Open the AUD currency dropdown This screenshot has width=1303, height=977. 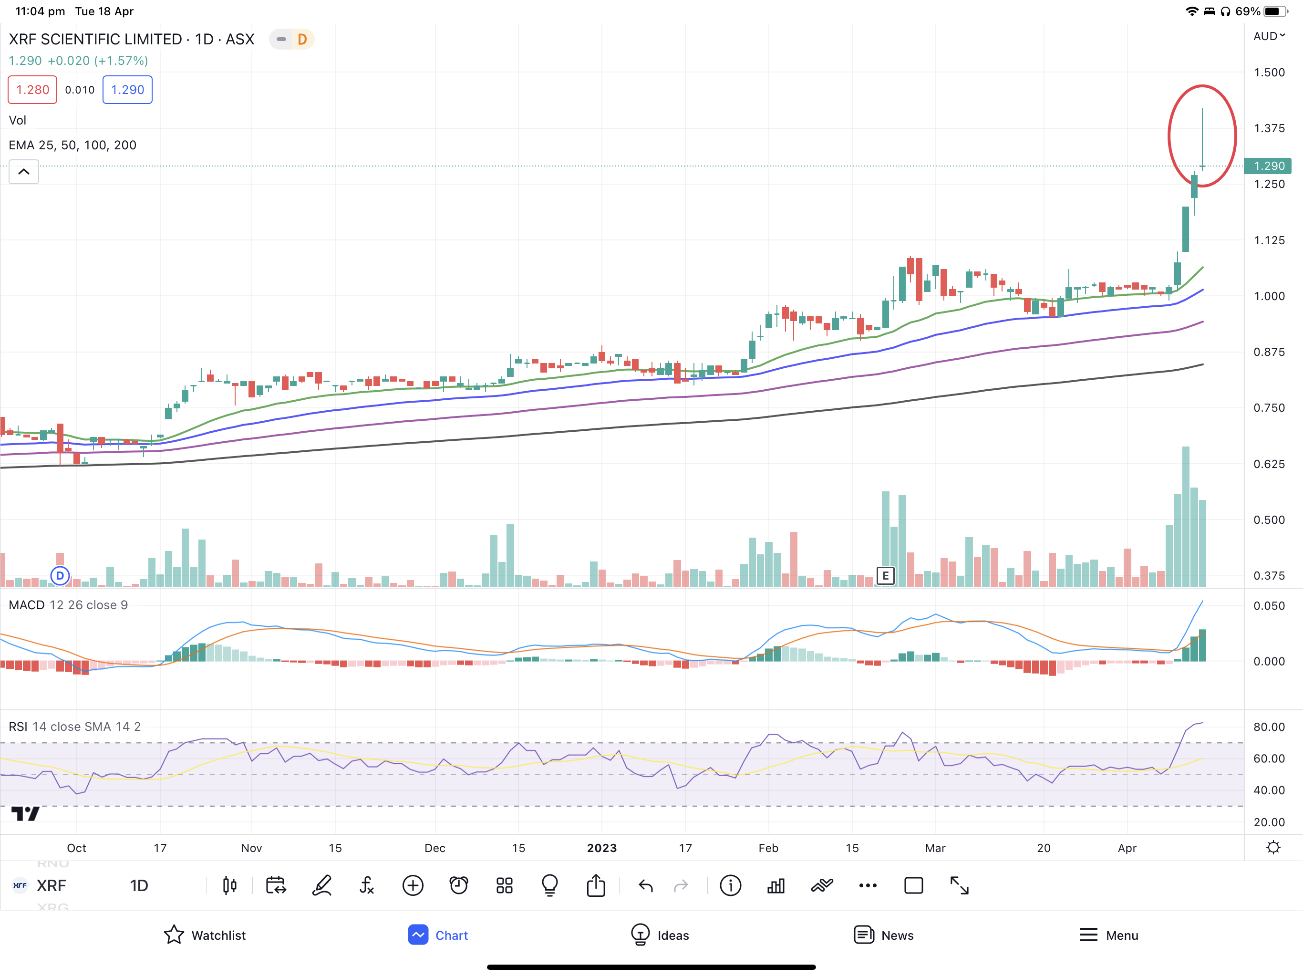point(1269,36)
